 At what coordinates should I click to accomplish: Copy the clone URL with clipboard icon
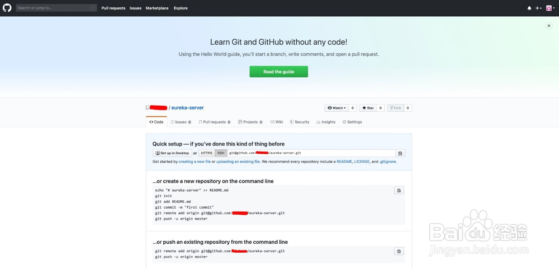pos(400,153)
